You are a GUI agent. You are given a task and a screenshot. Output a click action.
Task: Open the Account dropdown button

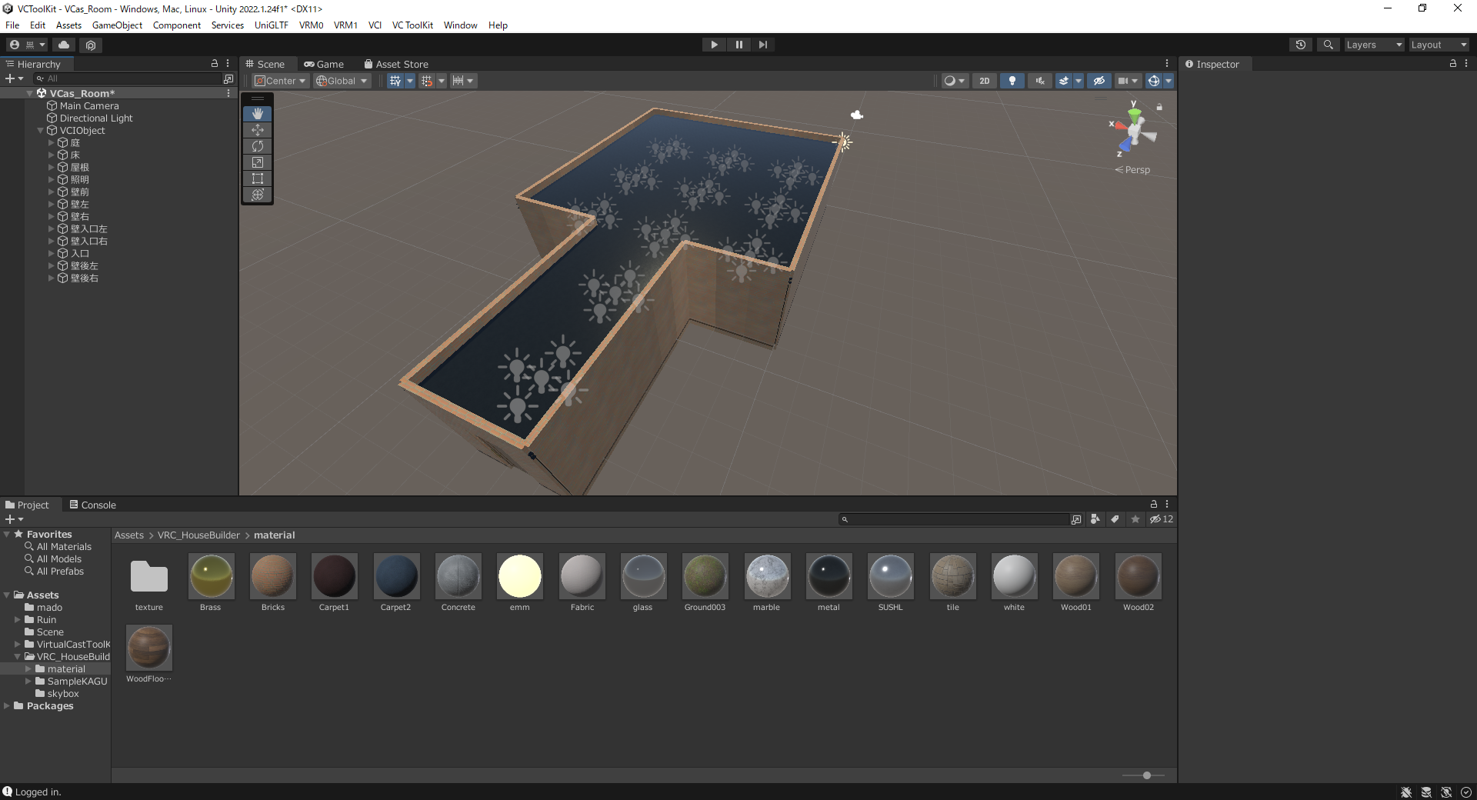click(x=27, y=45)
